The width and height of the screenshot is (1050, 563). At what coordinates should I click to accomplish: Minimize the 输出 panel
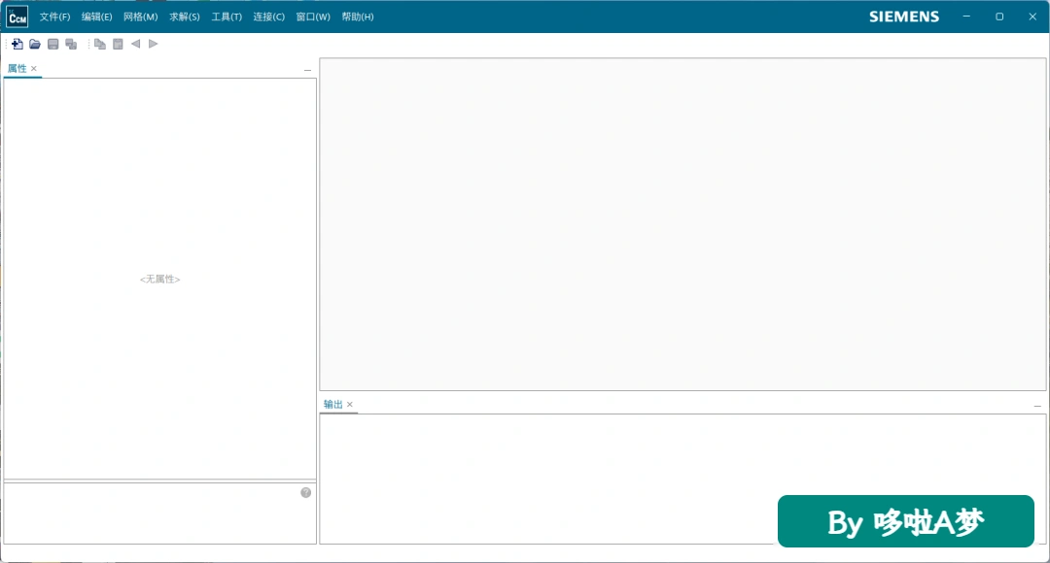click(1037, 406)
